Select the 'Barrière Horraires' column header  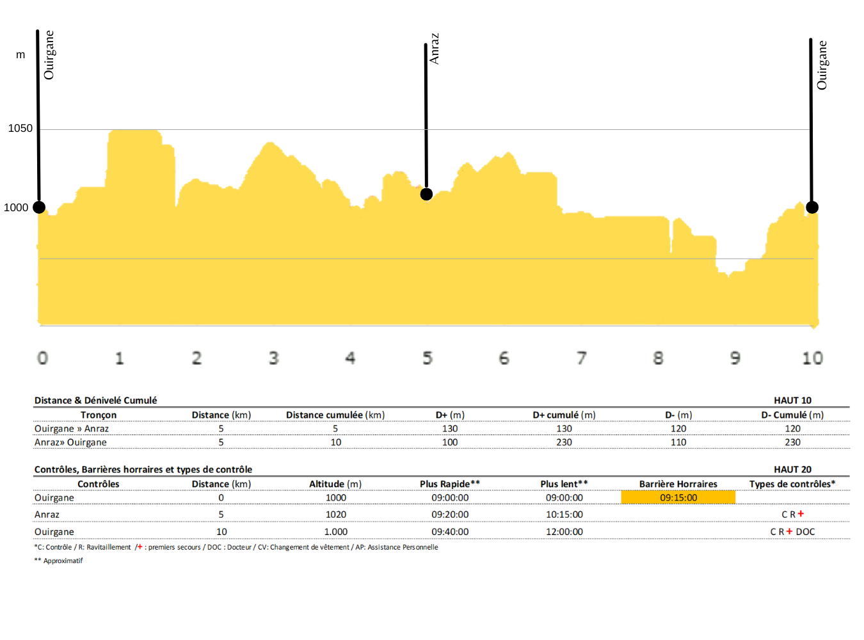[678, 484]
